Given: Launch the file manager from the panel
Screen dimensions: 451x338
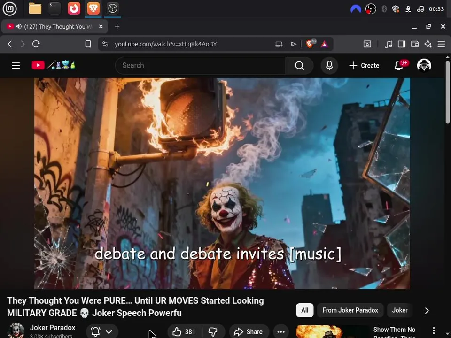Looking at the screenshot, I should [35, 8].
